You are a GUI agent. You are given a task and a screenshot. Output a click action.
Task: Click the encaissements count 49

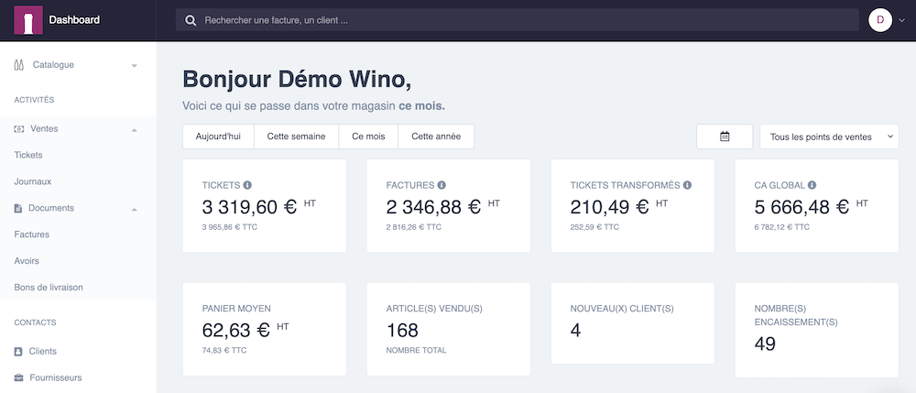pyautogui.click(x=765, y=344)
